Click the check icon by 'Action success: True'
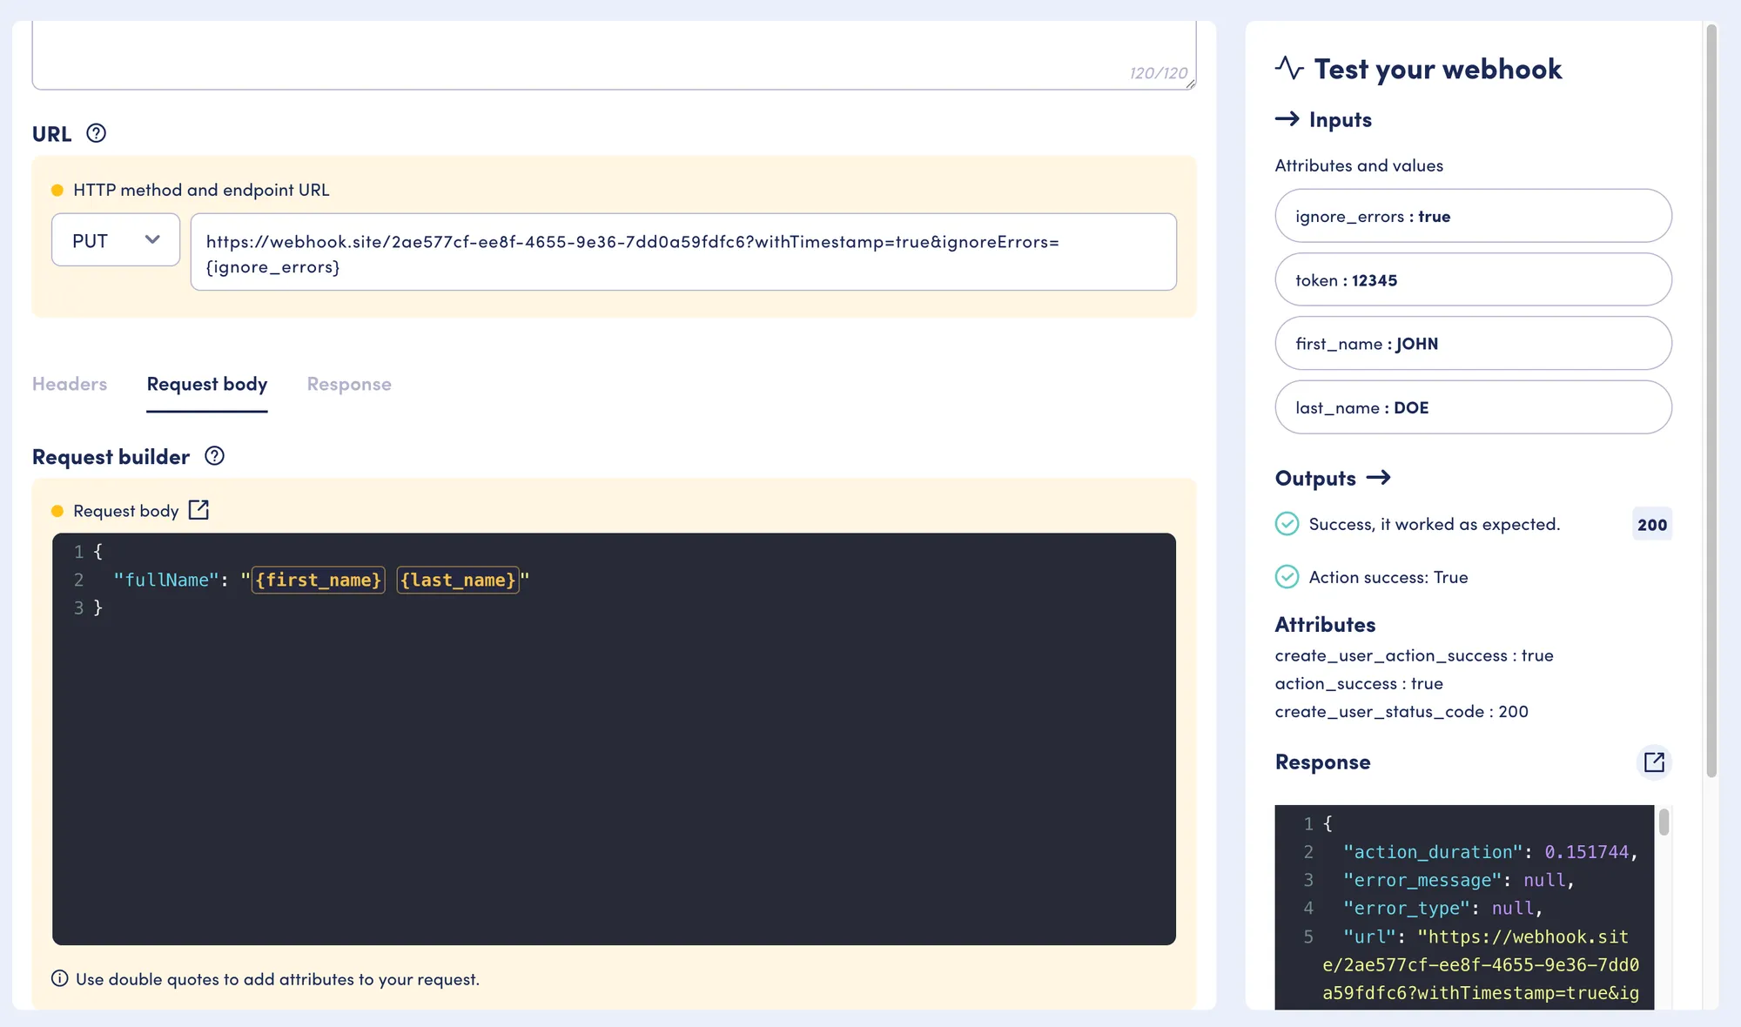The height and width of the screenshot is (1027, 1741). point(1287,577)
